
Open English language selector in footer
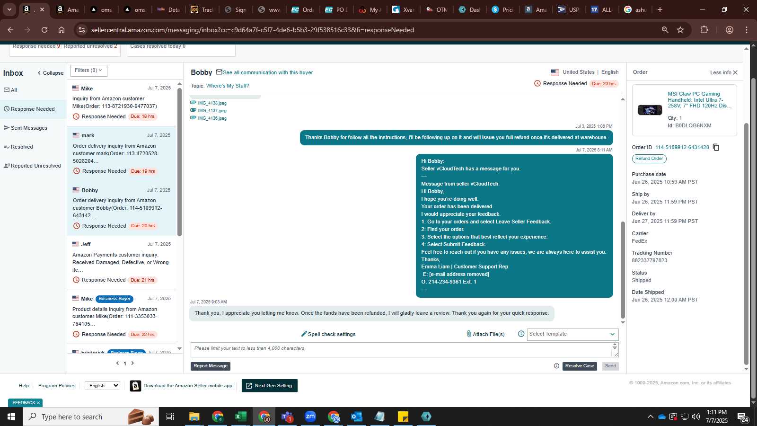[x=102, y=386]
